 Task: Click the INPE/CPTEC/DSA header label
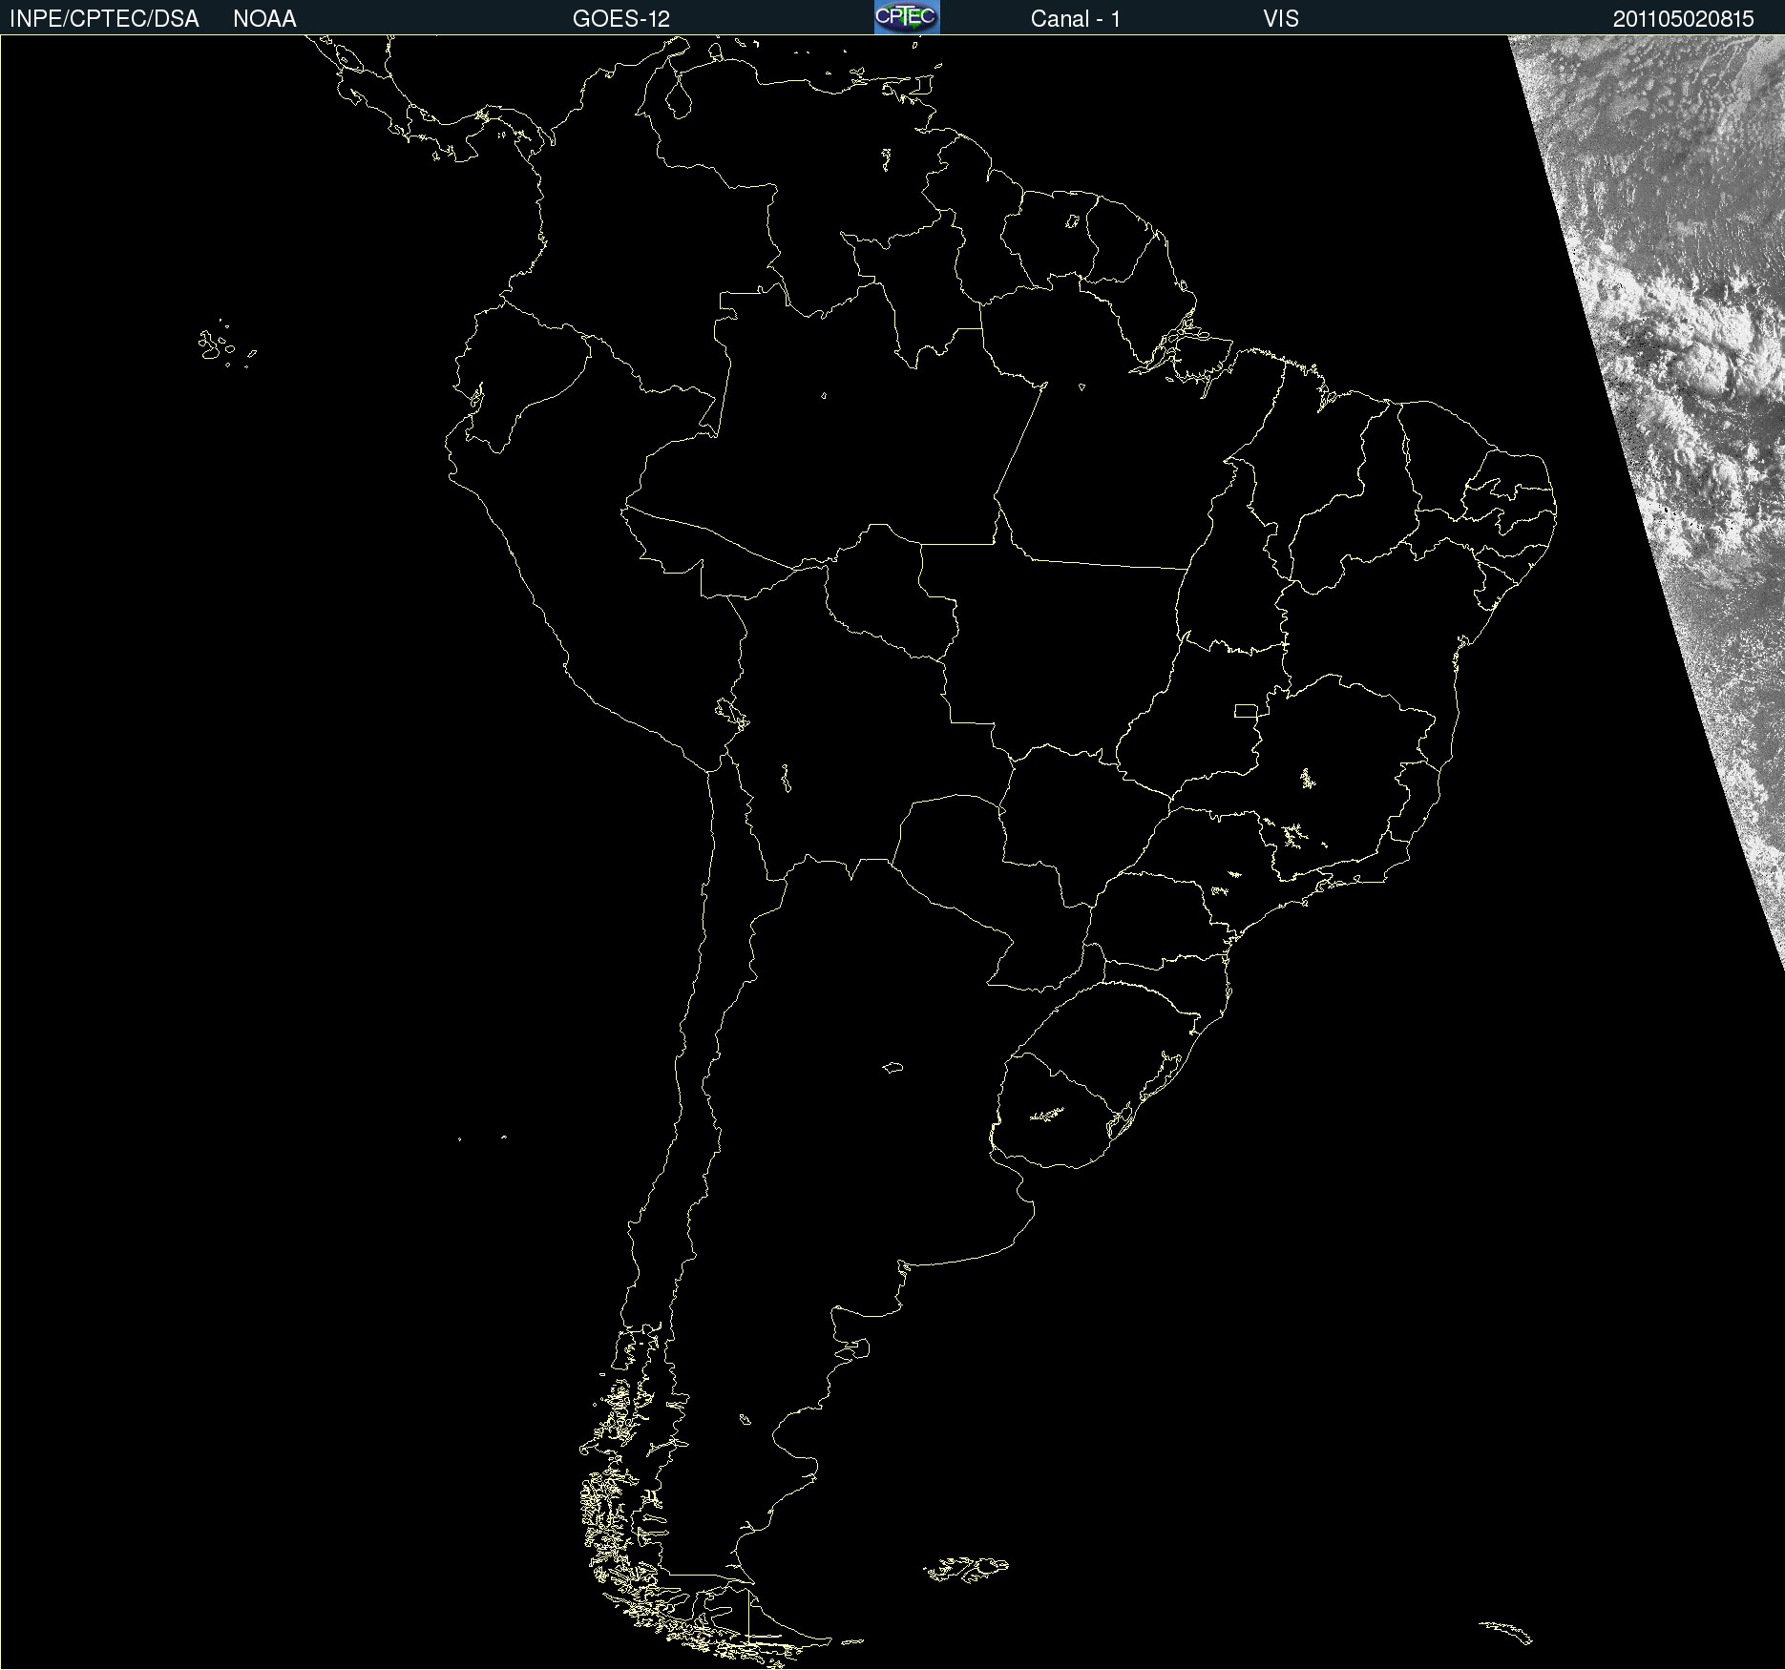pos(104,19)
